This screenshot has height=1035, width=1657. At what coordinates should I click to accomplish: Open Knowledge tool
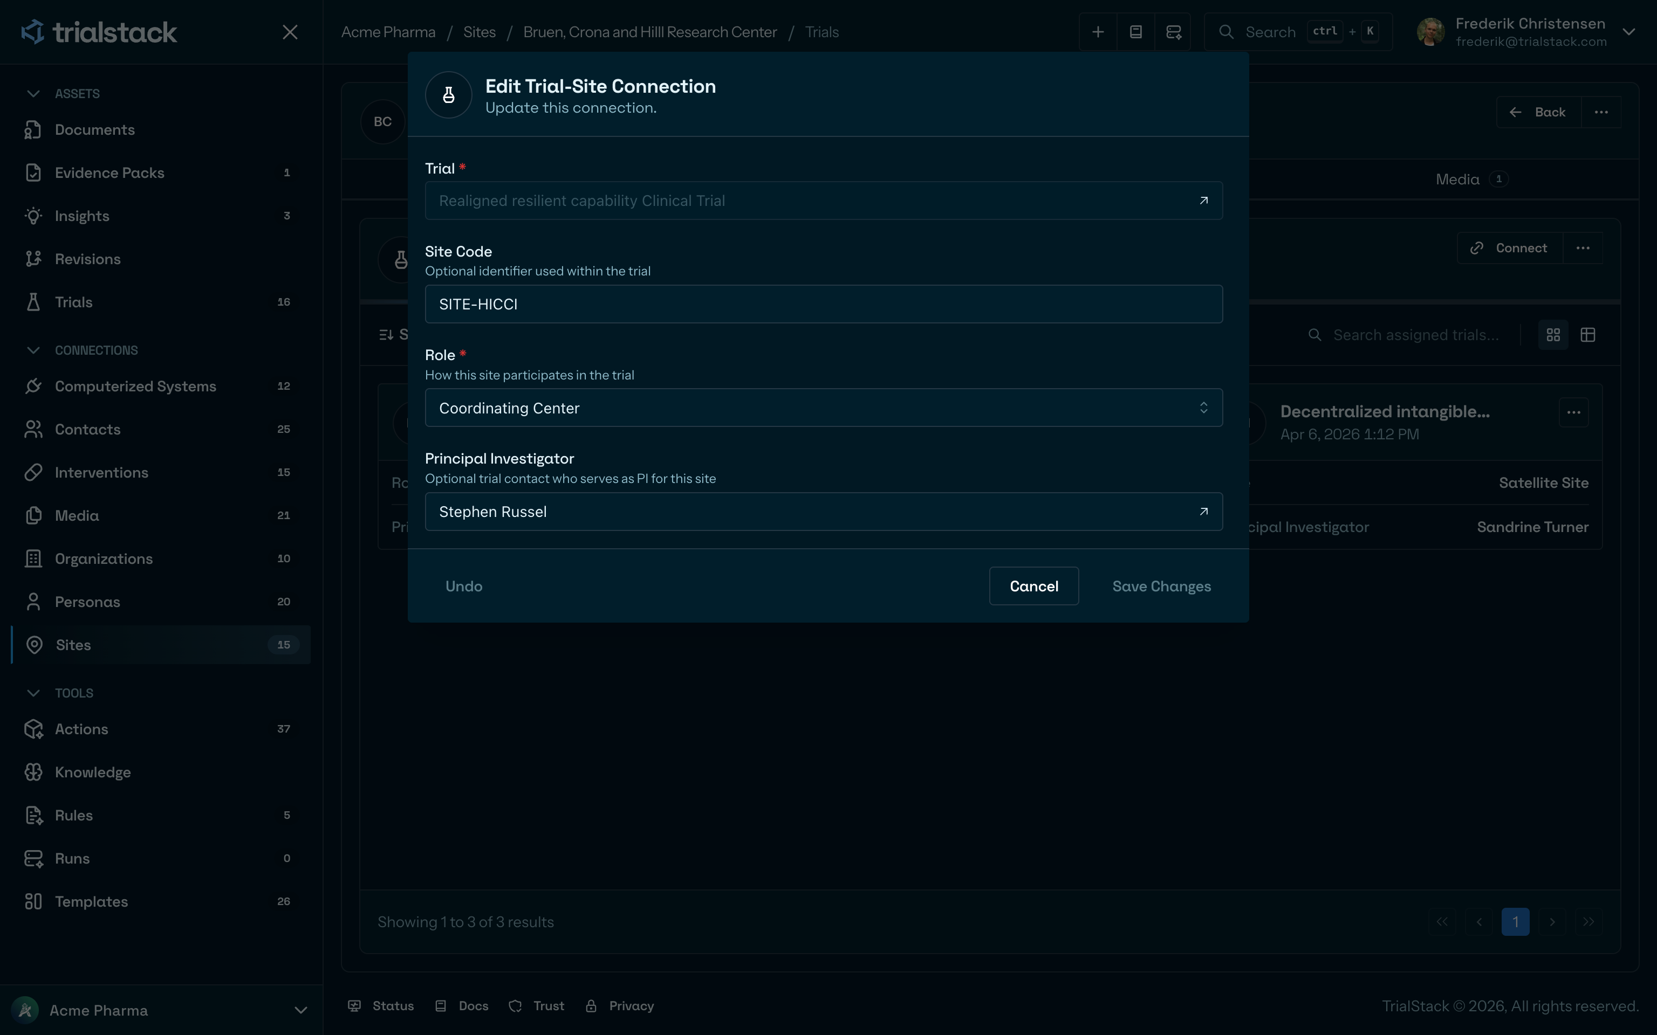click(161, 772)
